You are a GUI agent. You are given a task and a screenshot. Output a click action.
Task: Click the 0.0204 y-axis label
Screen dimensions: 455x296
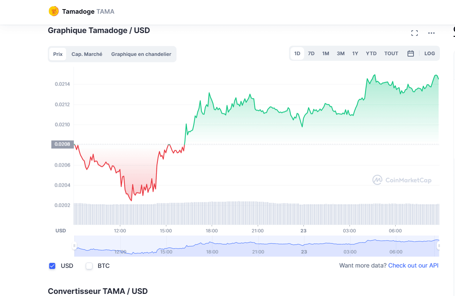point(62,185)
